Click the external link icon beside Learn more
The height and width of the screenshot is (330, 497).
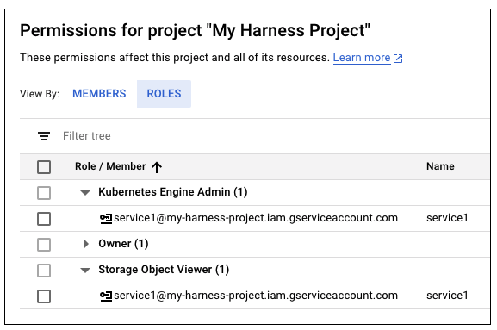pyautogui.click(x=398, y=59)
